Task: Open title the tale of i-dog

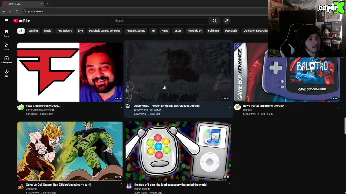Action: click(170, 185)
